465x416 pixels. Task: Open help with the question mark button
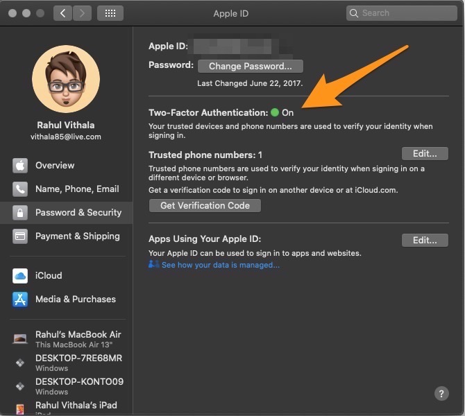[x=441, y=394]
